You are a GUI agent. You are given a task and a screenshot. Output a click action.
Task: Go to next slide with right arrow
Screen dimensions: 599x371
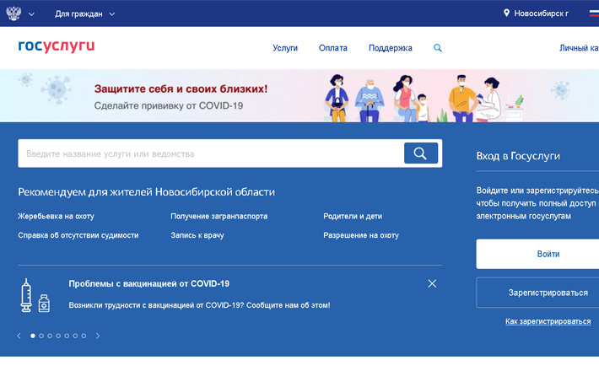pos(98,336)
